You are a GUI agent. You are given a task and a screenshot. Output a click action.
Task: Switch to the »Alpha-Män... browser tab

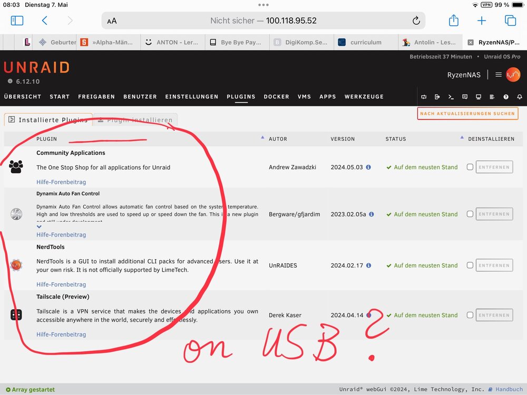pyautogui.click(x=109, y=42)
